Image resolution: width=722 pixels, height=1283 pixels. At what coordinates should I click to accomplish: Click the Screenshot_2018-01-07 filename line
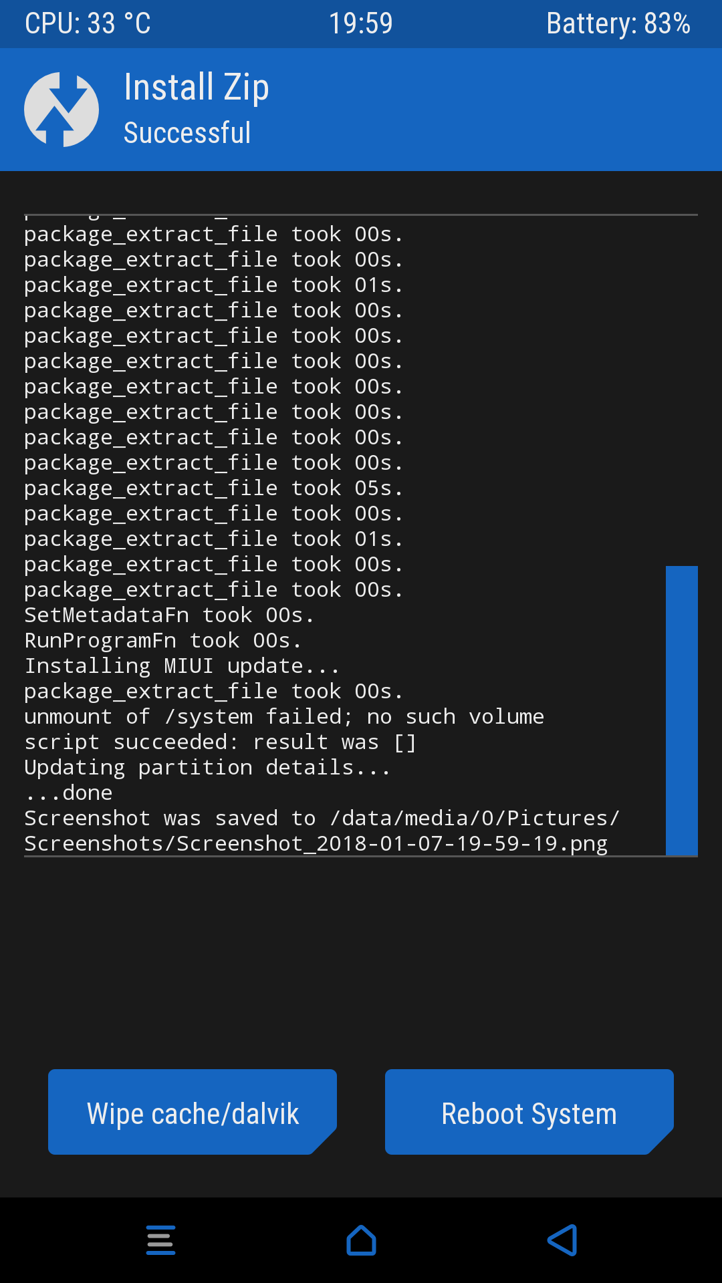point(316,844)
